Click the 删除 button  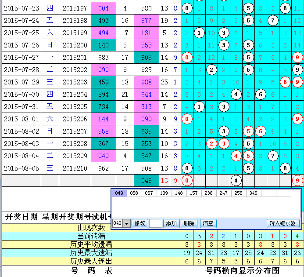click(189, 223)
